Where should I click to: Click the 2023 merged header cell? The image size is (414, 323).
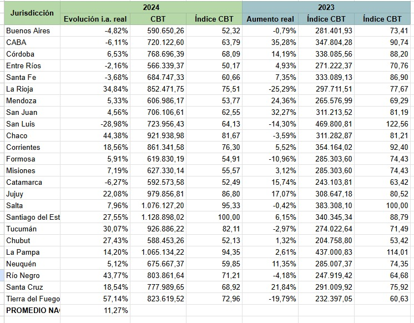point(328,7)
